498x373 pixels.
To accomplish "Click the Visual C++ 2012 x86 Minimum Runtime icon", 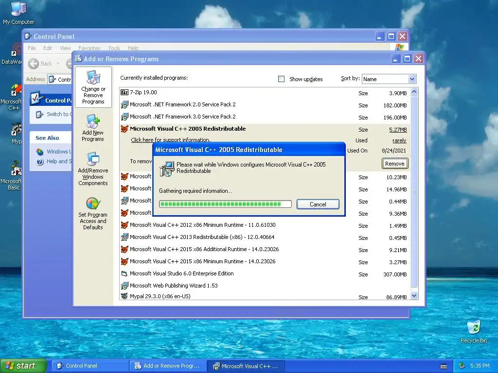I will tap(124, 225).
